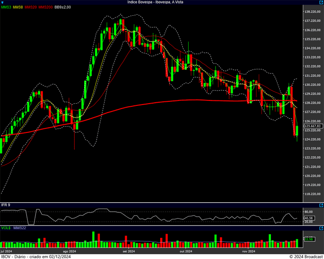
Task: Select the MMS3 moving average legend
Action: 6,8
